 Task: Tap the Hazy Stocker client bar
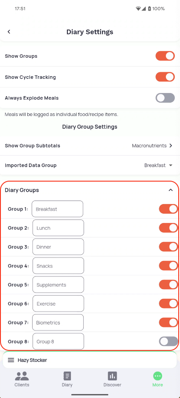point(90,360)
